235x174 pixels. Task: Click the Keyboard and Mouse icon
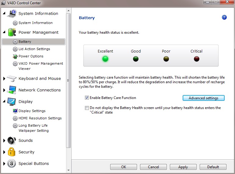12,78
